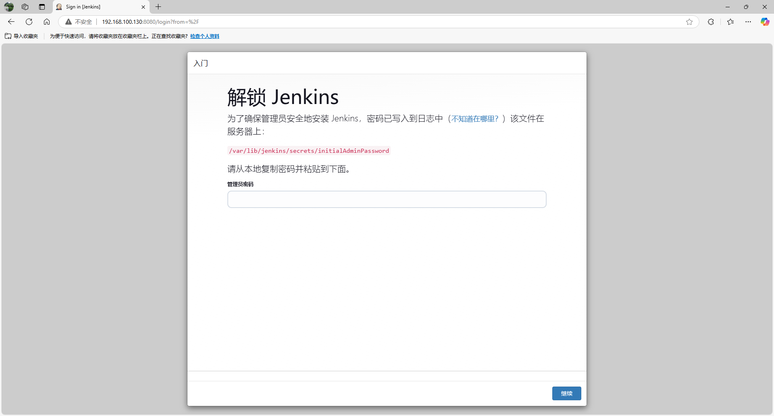
Task: Open the tab actions menu icon
Action: [42, 7]
